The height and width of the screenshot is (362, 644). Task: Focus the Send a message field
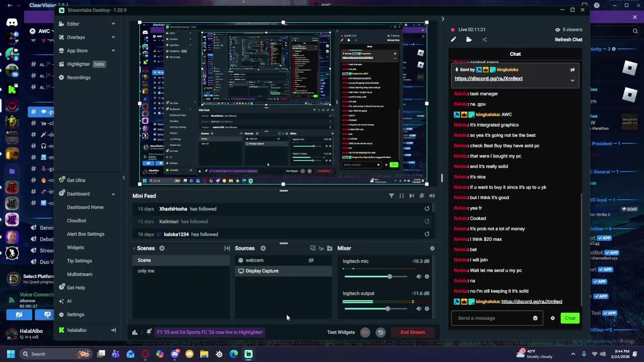tap(492, 318)
